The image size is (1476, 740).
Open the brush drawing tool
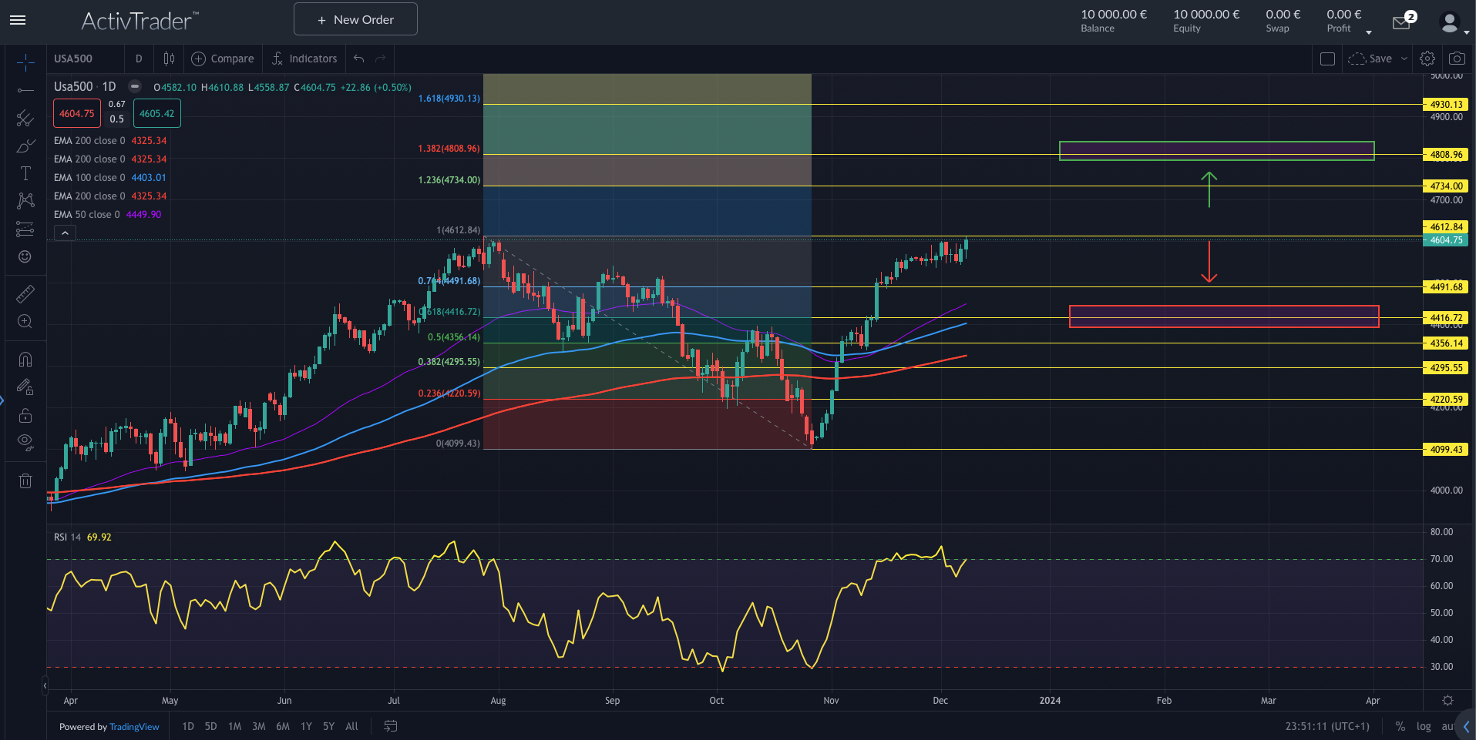point(25,147)
